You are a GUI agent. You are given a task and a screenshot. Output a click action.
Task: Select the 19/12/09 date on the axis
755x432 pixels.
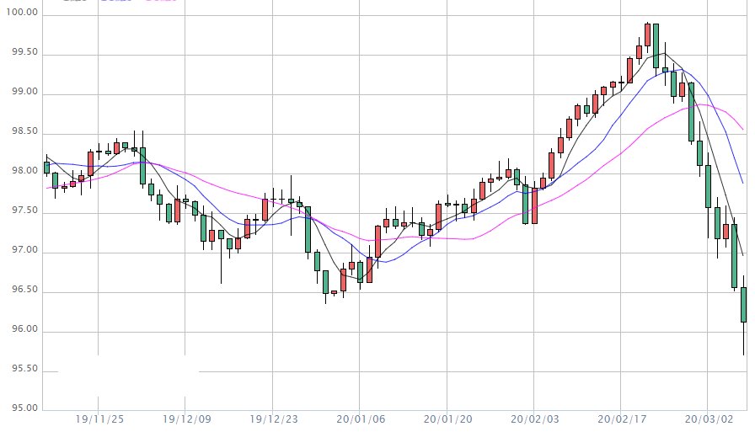[185, 419]
